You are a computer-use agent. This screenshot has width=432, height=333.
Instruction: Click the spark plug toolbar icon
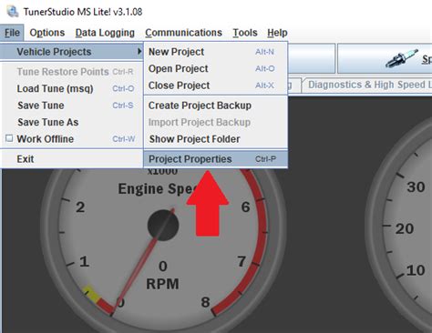coord(402,58)
